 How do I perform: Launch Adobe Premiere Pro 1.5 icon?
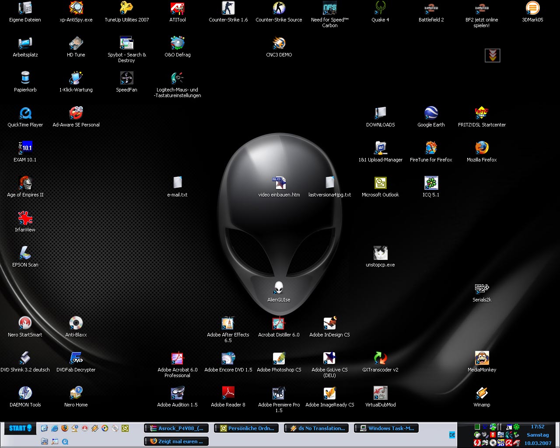tap(279, 400)
